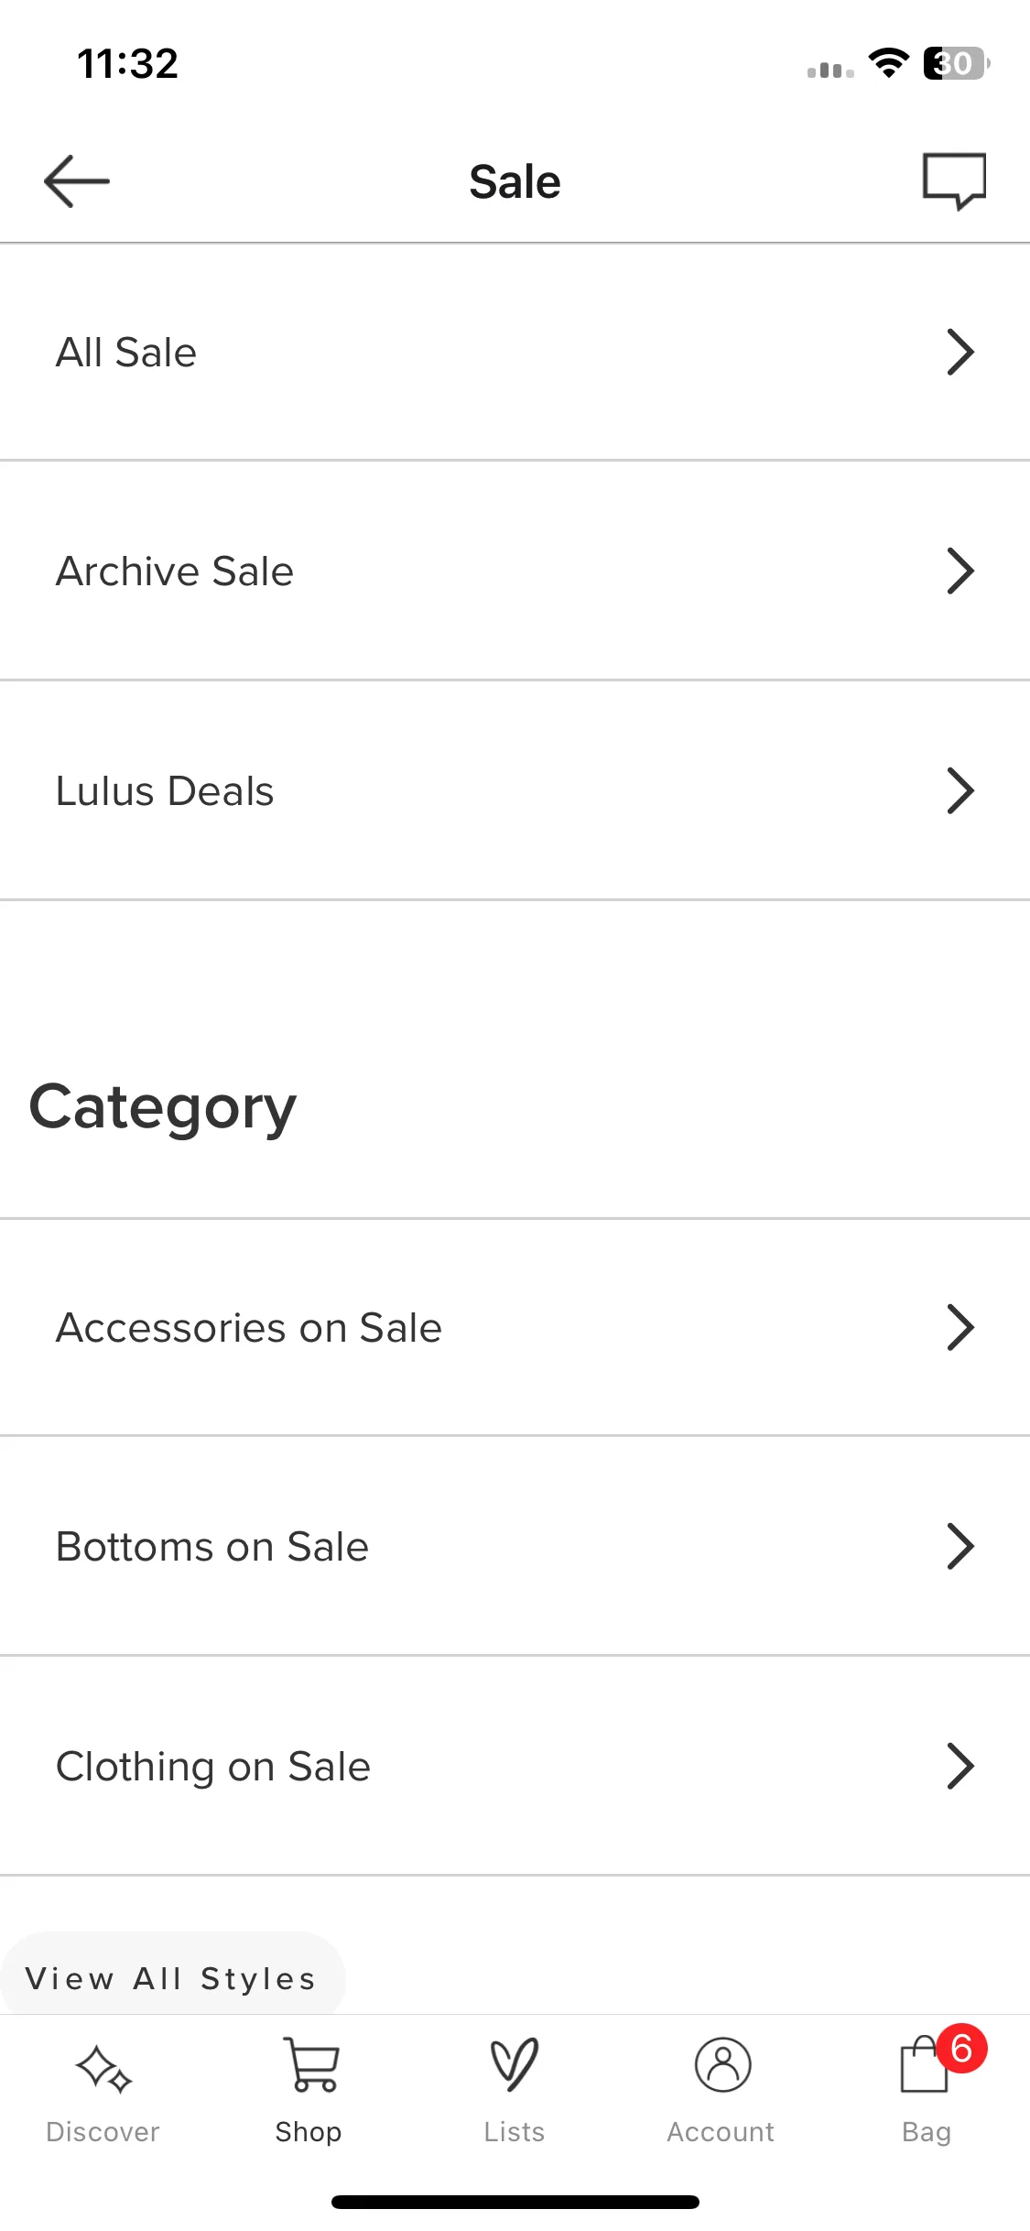Tap the back arrow icon

coord(77,181)
